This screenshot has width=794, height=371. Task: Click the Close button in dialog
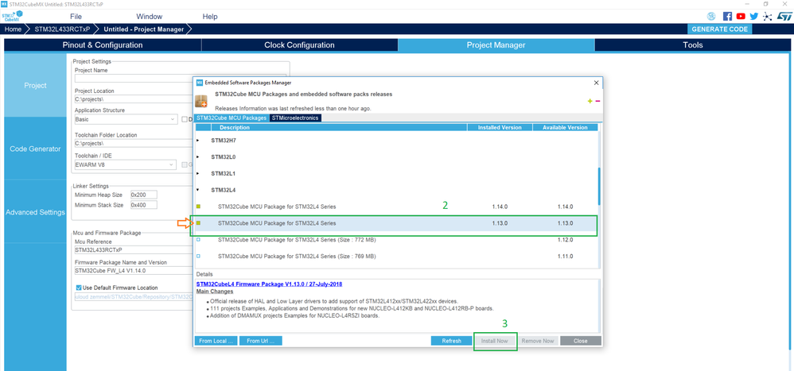click(580, 341)
